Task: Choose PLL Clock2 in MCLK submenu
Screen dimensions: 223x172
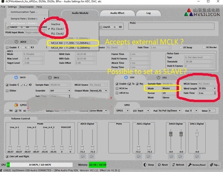Action: [57, 34]
